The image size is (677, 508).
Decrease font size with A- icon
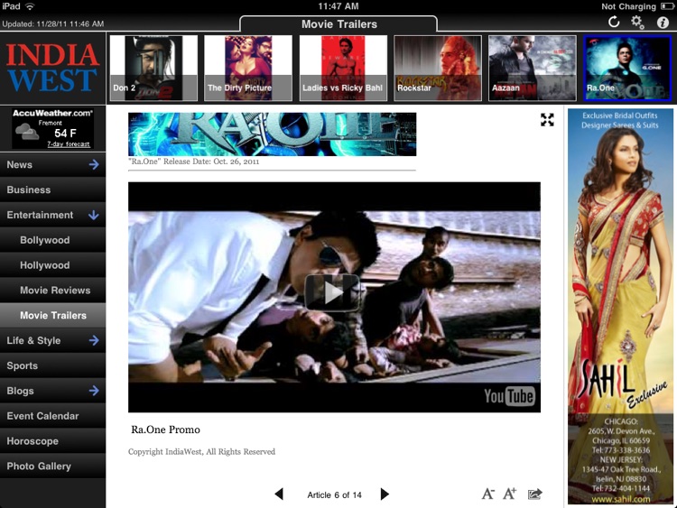click(487, 494)
